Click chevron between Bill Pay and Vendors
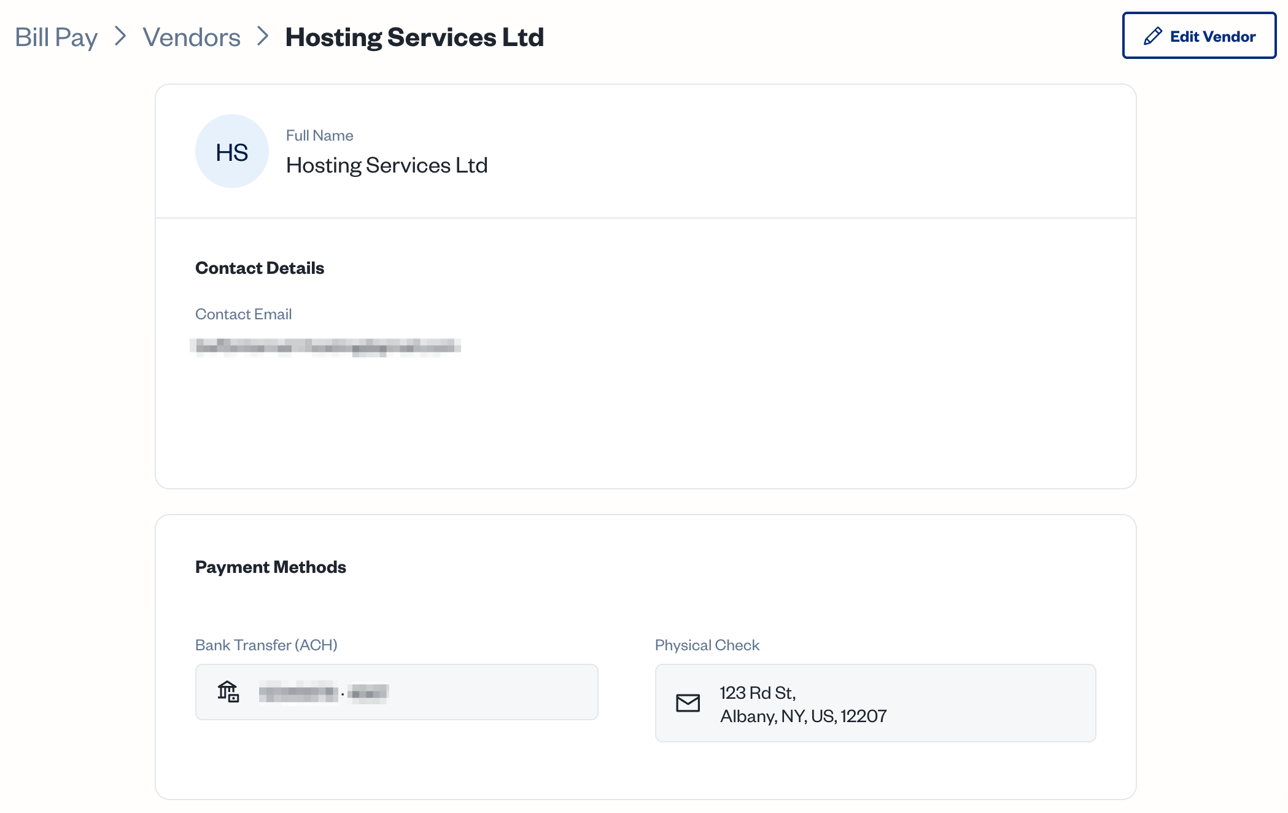The image size is (1288, 813). [x=120, y=36]
